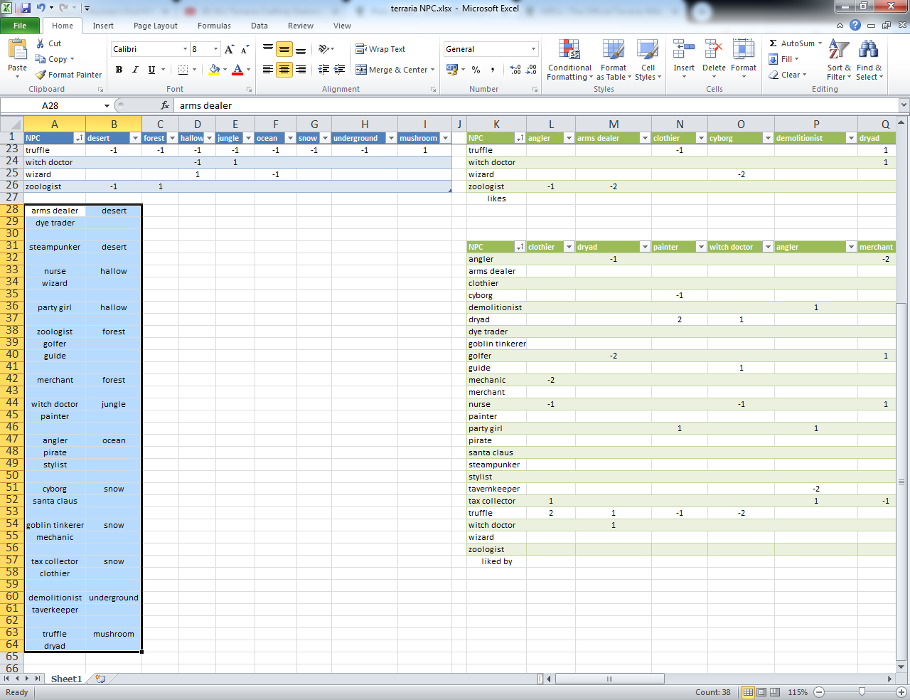The width and height of the screenshot is (910, 700).
Task: Open Format as Table gallery
Action: point(614,60)
